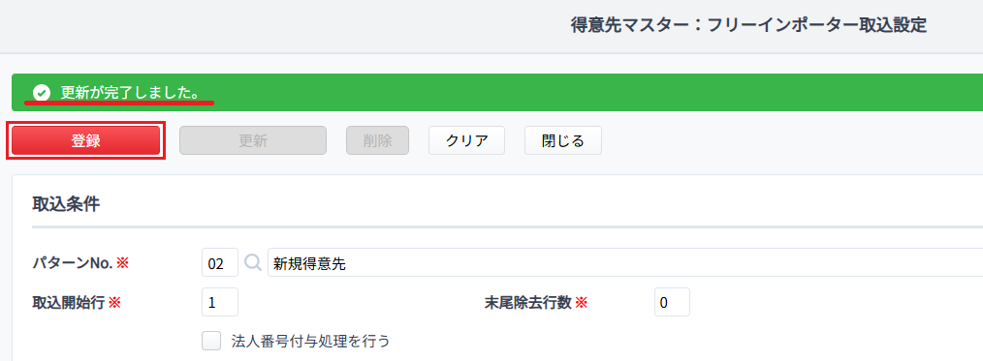983x361 pixels.
Task: Click the red 登録 button
Action: (86, 140)
